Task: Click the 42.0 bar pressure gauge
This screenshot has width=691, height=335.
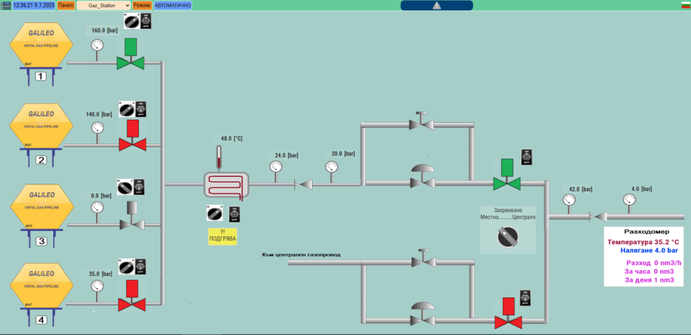Action: pos(569,199)
